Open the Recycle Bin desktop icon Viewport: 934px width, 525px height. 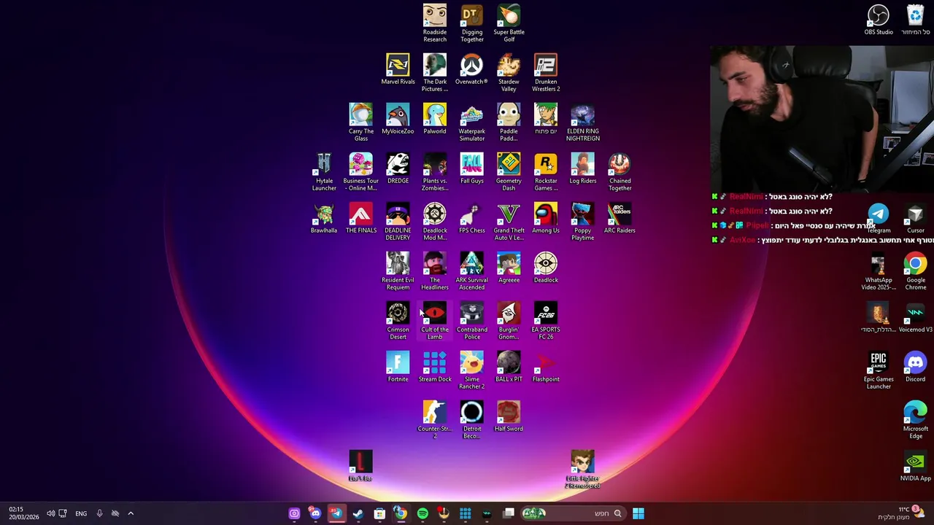(915, 20)
